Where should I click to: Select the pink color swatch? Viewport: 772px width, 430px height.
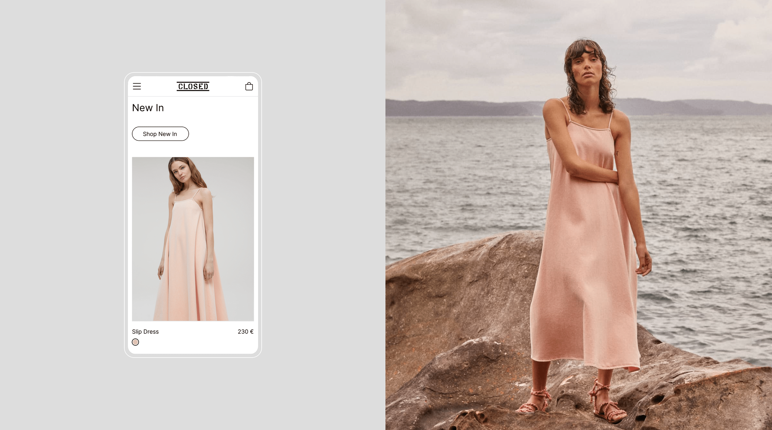point(135,342)
